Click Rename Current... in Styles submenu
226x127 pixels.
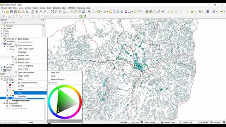point(65,79)
